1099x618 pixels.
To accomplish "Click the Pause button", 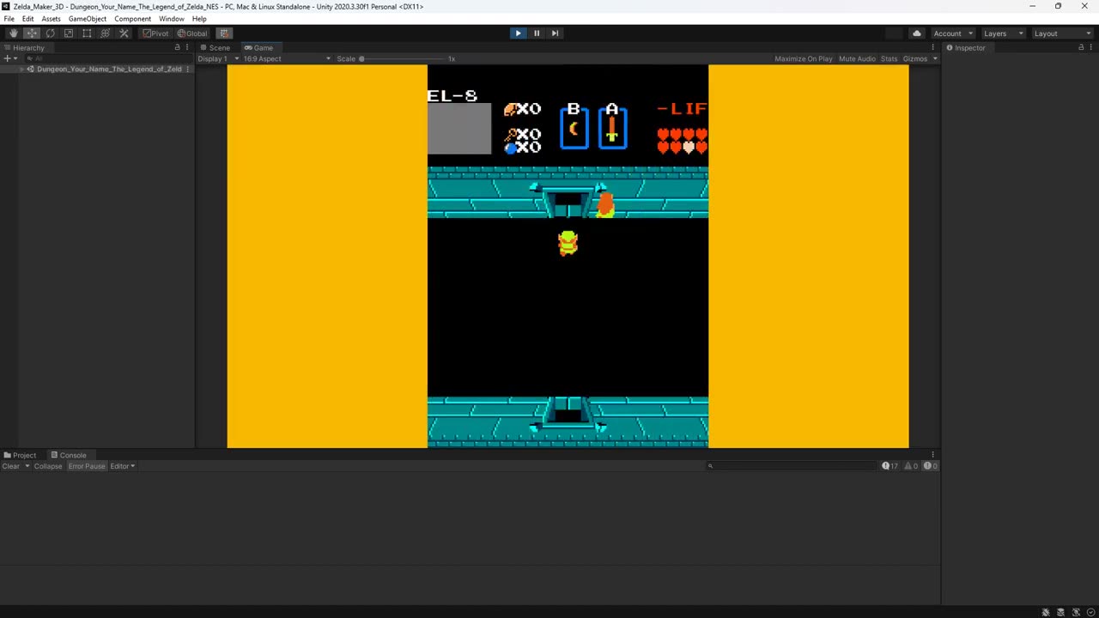I will [x=537, y=33].
